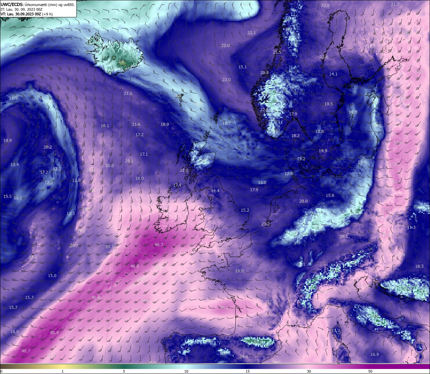Screen dimensions: 430x374
Task: Click the 12.3 value on the map
Action: point(71,214)
